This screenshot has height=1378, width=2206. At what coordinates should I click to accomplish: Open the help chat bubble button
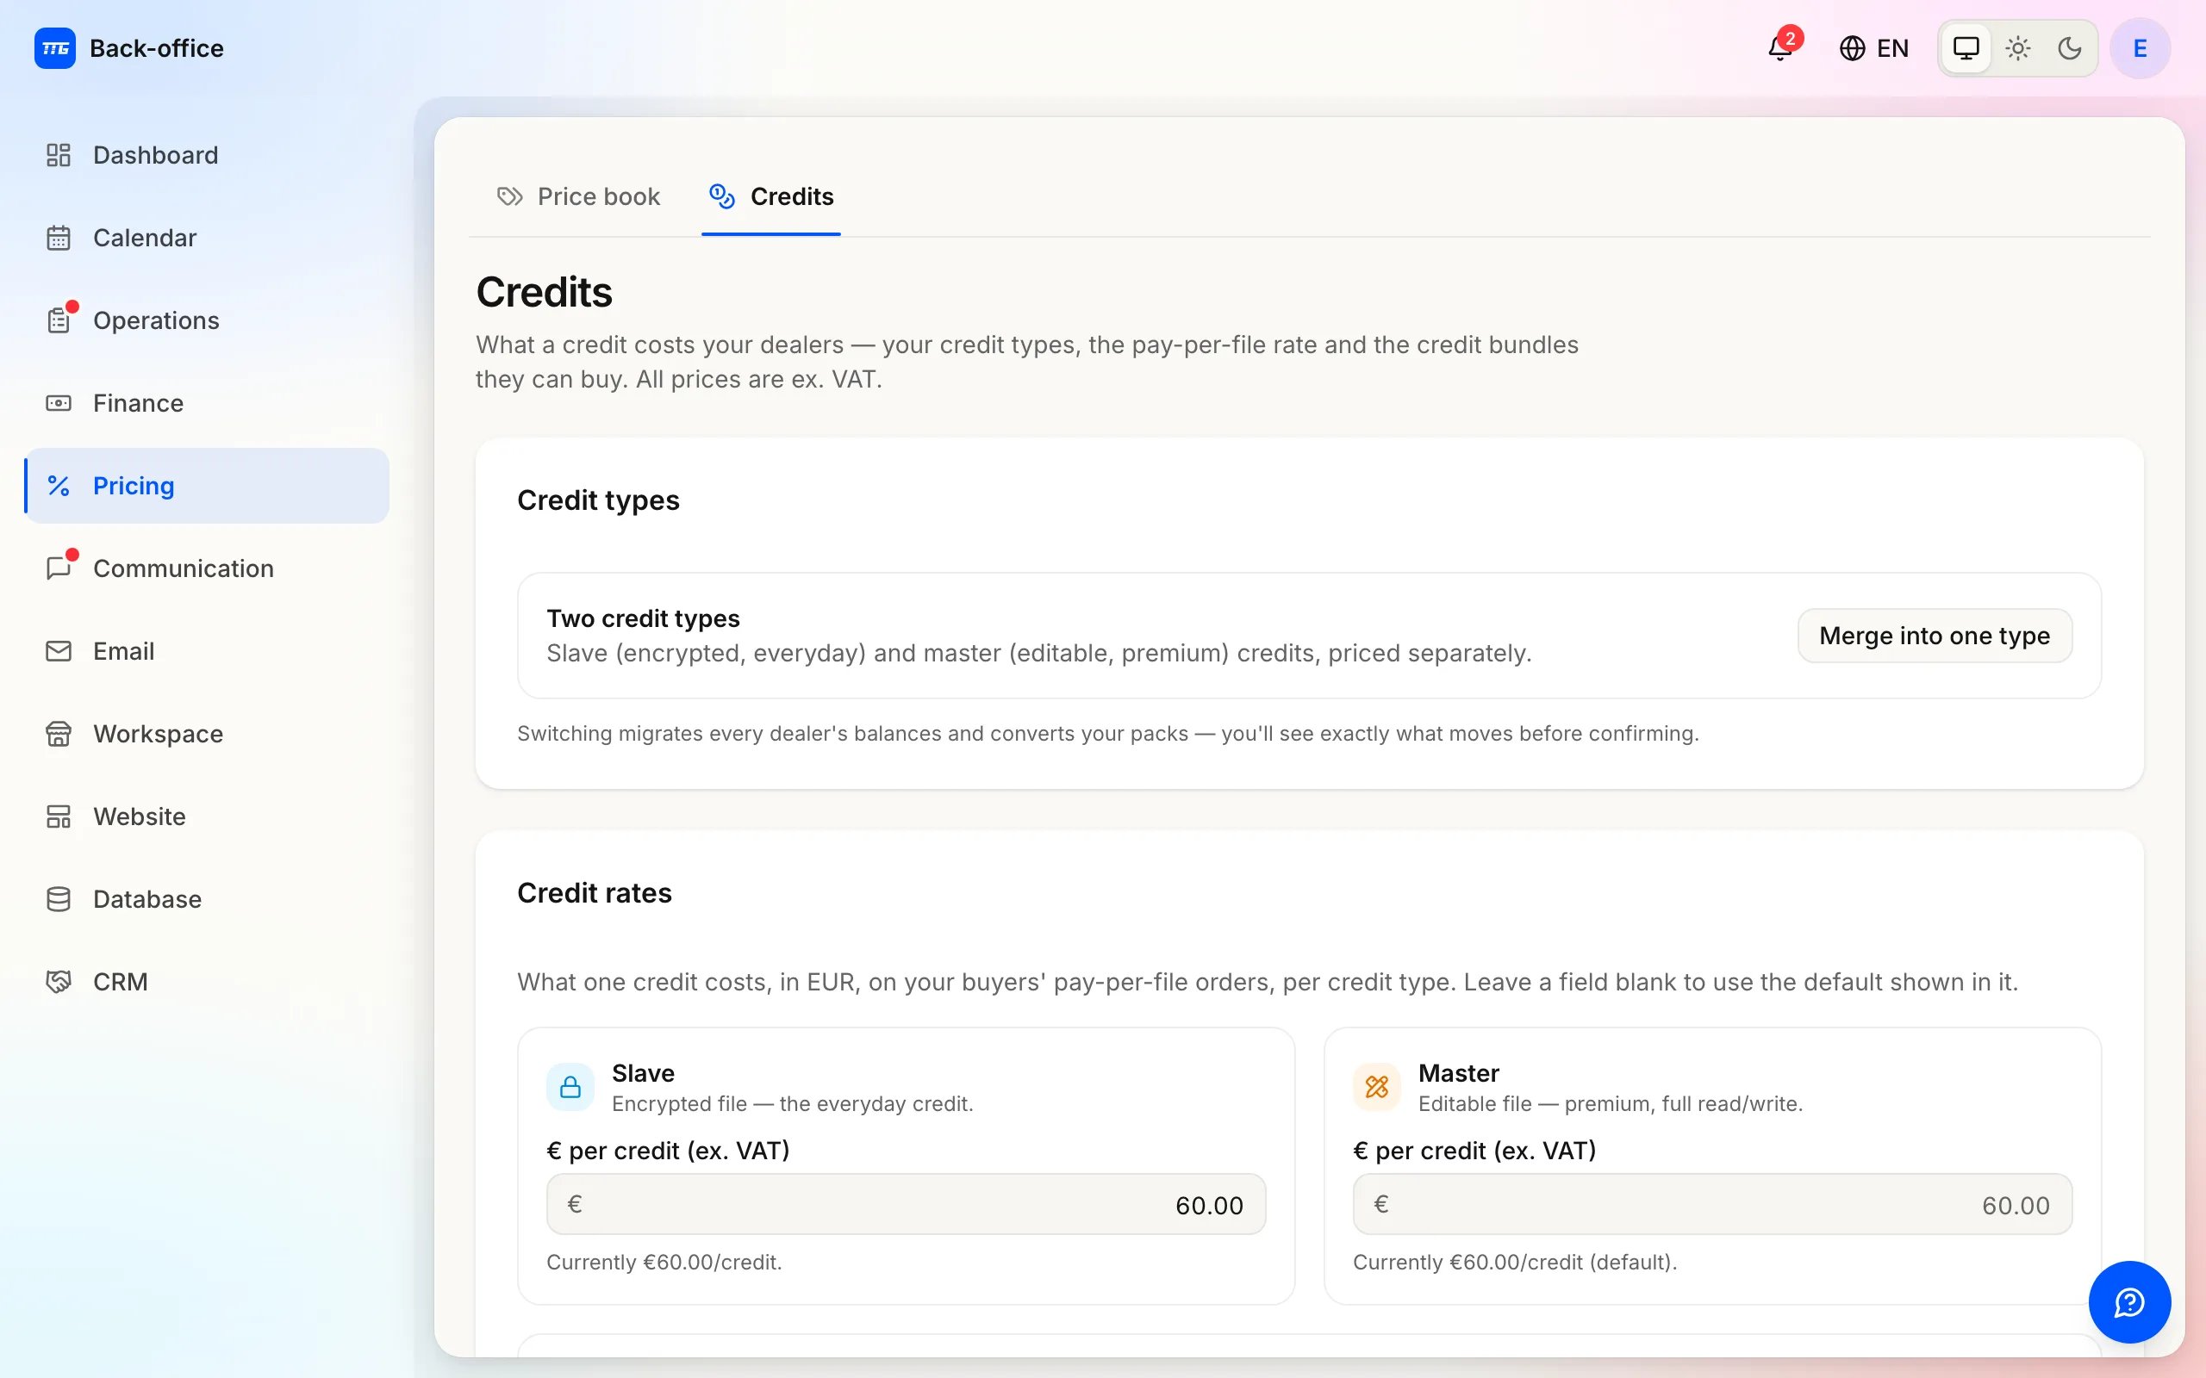pyautogui.click(x=2129, y=1301)
